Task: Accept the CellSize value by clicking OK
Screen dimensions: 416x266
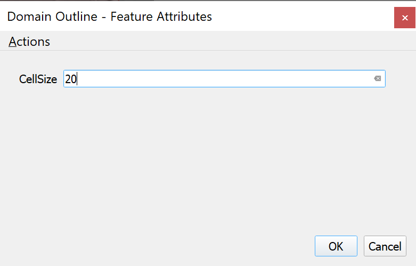Action: [336, 246]
